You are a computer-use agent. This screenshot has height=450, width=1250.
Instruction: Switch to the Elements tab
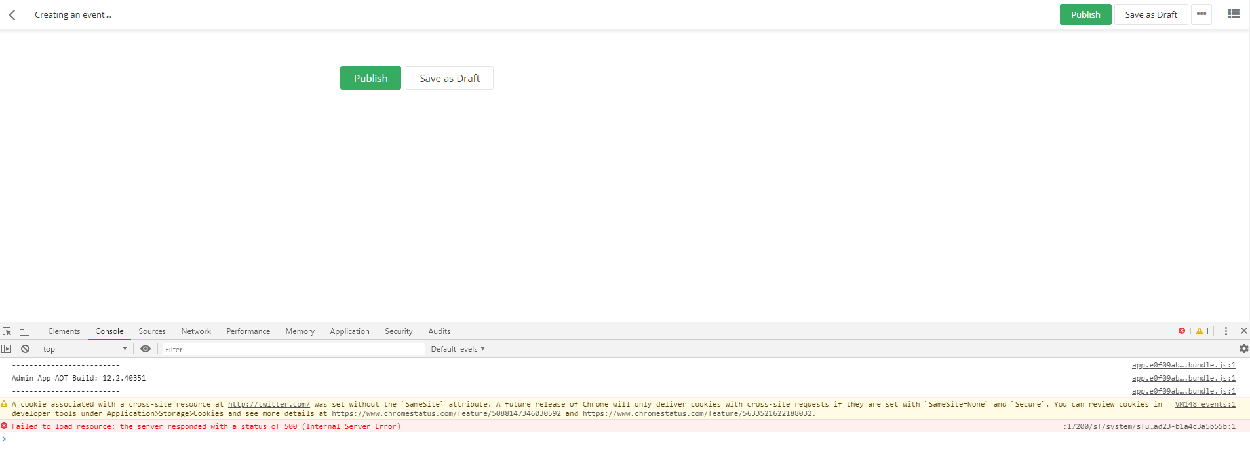pyautogui.click(x=64, y=331)
